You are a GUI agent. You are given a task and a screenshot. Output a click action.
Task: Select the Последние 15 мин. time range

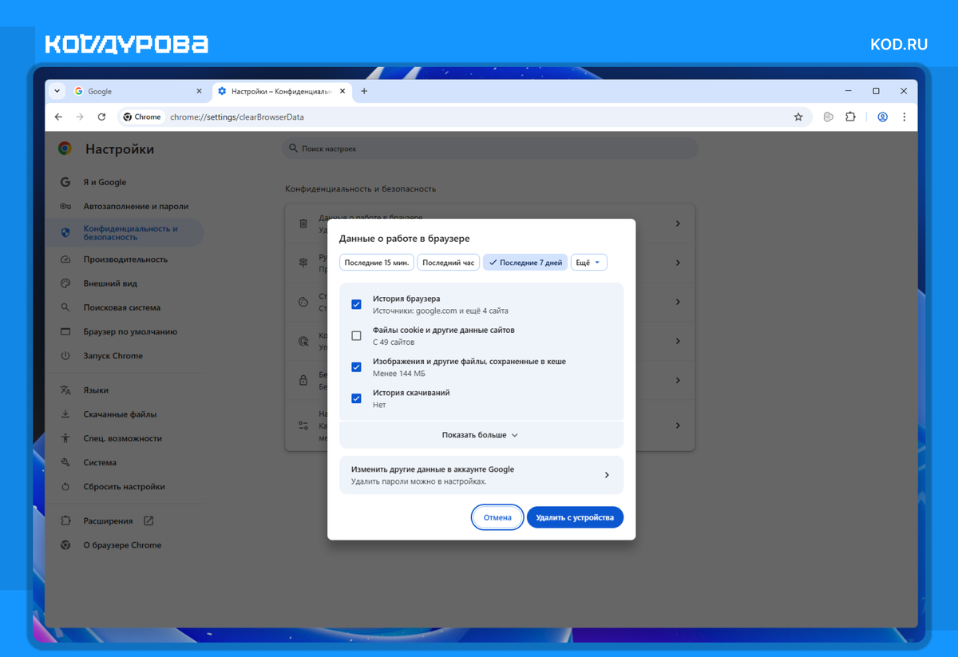[377, 263]
